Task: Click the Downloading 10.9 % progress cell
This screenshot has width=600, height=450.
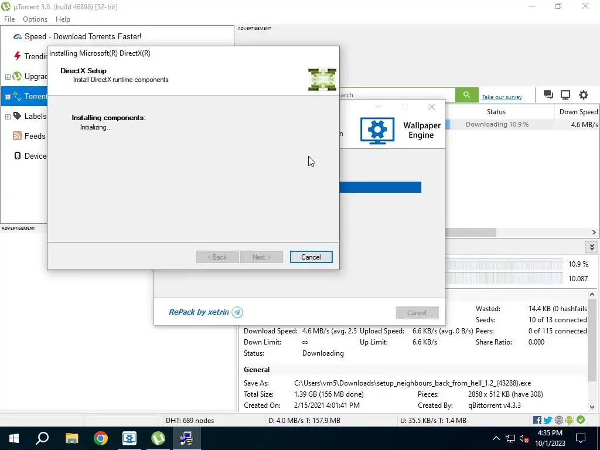Action: point(500,124)
